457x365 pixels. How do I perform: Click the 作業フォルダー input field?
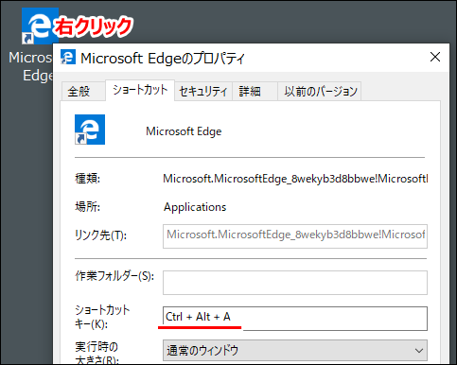(x=295, y=283)
